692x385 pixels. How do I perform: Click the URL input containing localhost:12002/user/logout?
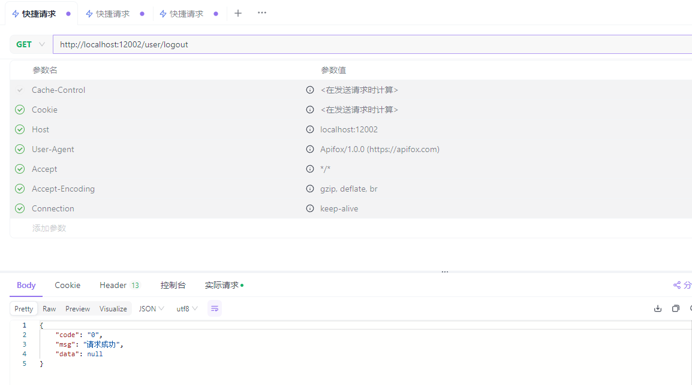[x=360, y=44]
